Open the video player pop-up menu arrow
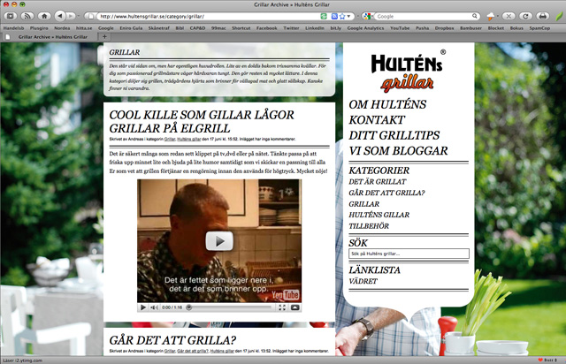 coord(294,307)
